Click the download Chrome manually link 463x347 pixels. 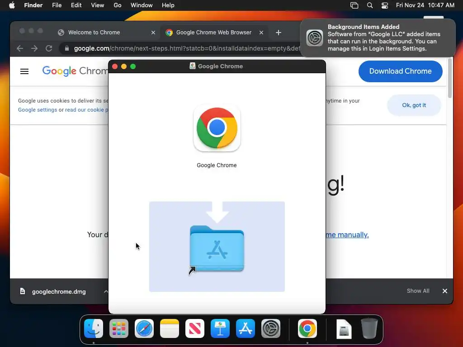347,234
